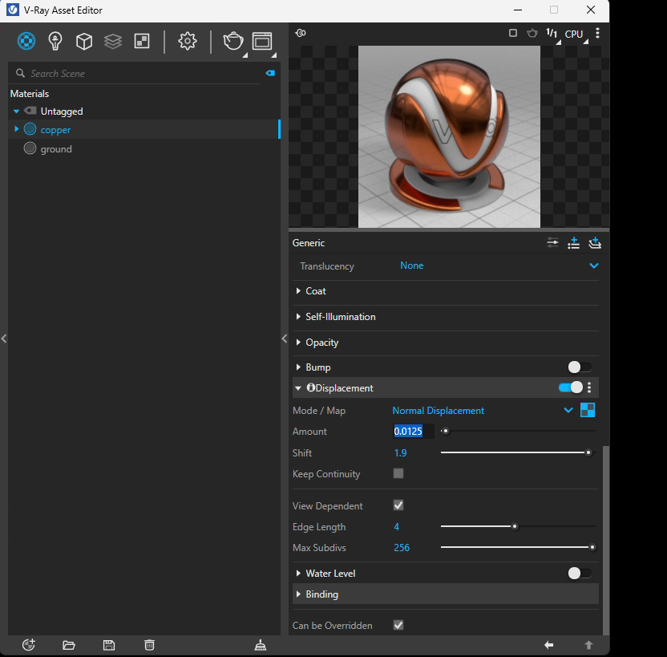The height and width of the screenshot is (657, 667).
Task: Check the Keep Continuity checkbox
Action: pyautogui.click(x=398, y=473)
